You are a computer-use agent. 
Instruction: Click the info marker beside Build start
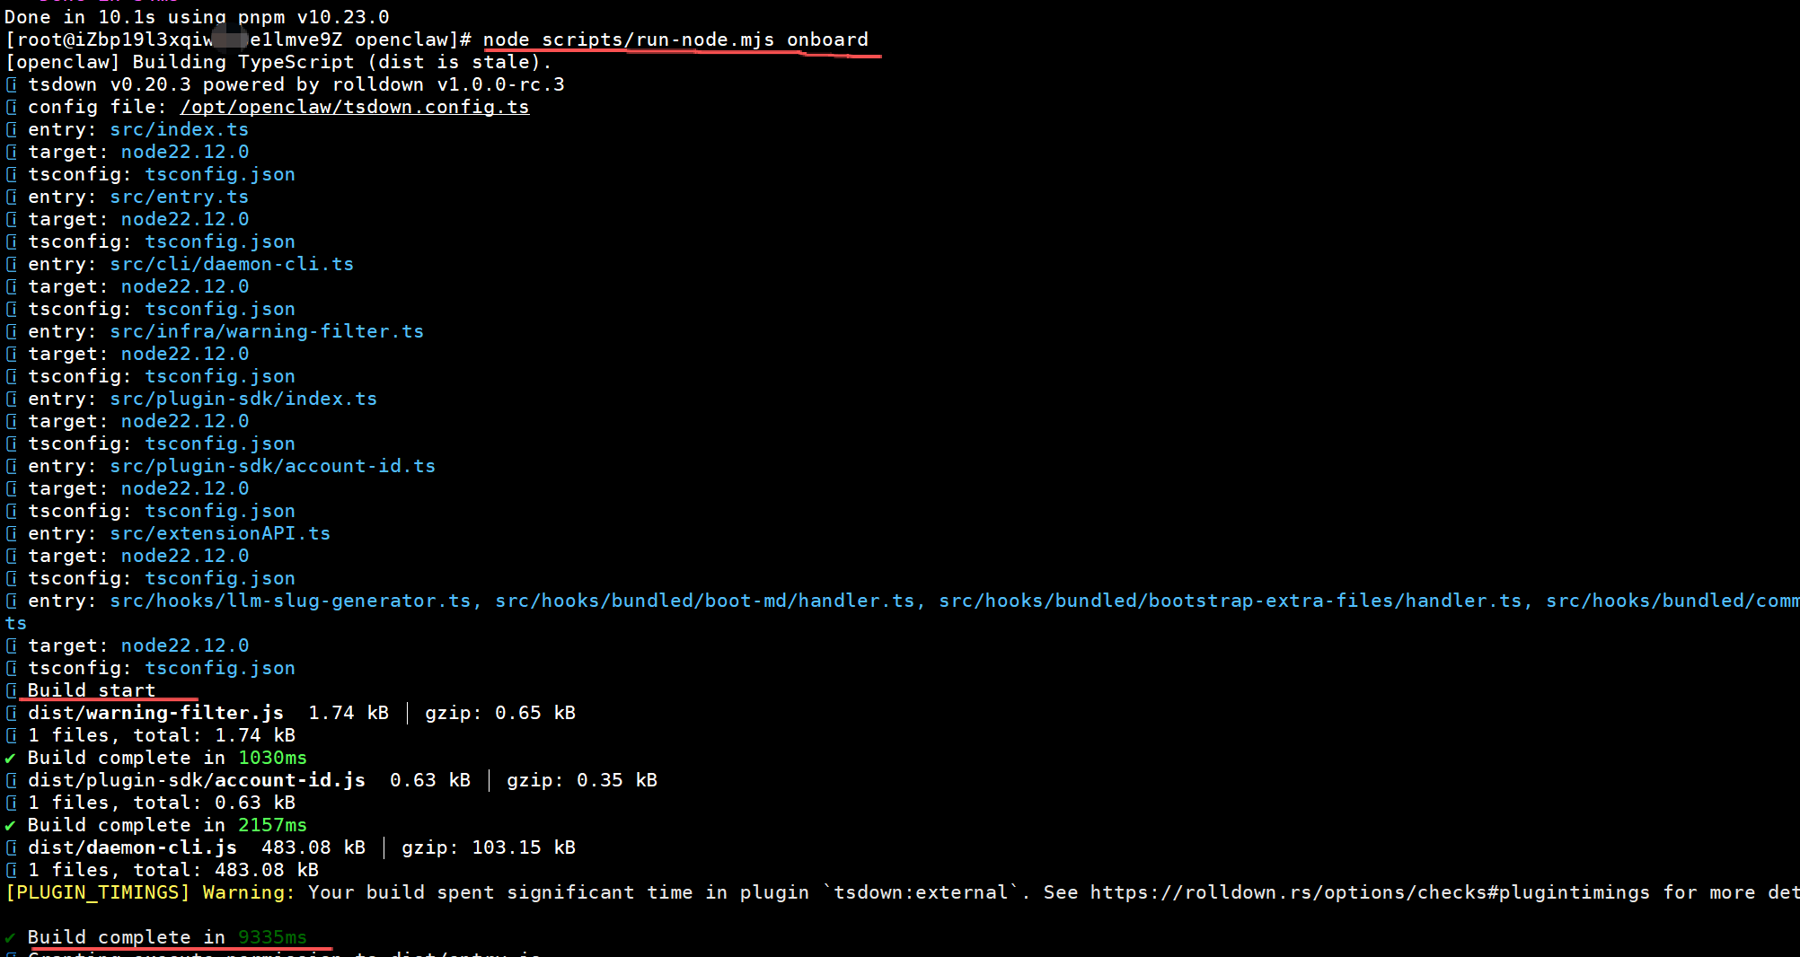click(x=11, y=691)
